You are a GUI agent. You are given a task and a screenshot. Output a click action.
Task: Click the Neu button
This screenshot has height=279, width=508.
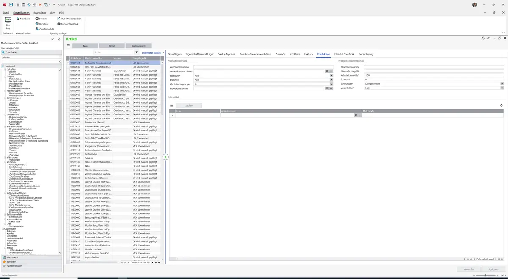85,46
